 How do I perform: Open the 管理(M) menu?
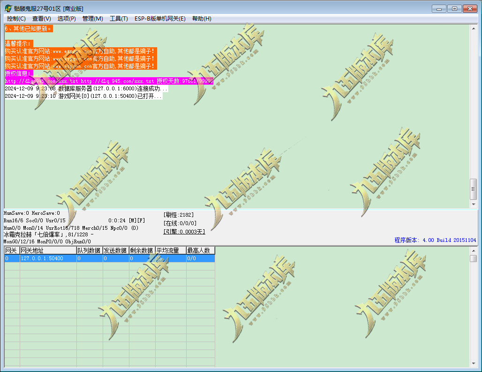pos(92,19)
